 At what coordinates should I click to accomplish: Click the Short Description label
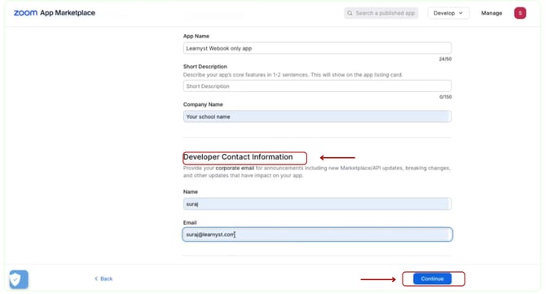click(205, 67)
